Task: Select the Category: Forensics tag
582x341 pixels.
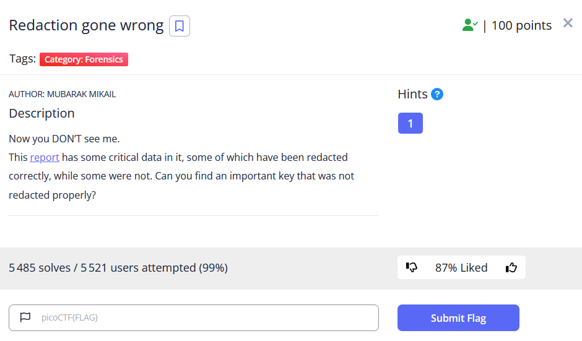Action: [x=84, y=59]
